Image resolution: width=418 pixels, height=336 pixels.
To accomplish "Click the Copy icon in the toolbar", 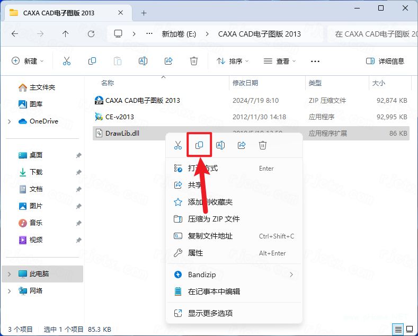I will click(92, 61).
